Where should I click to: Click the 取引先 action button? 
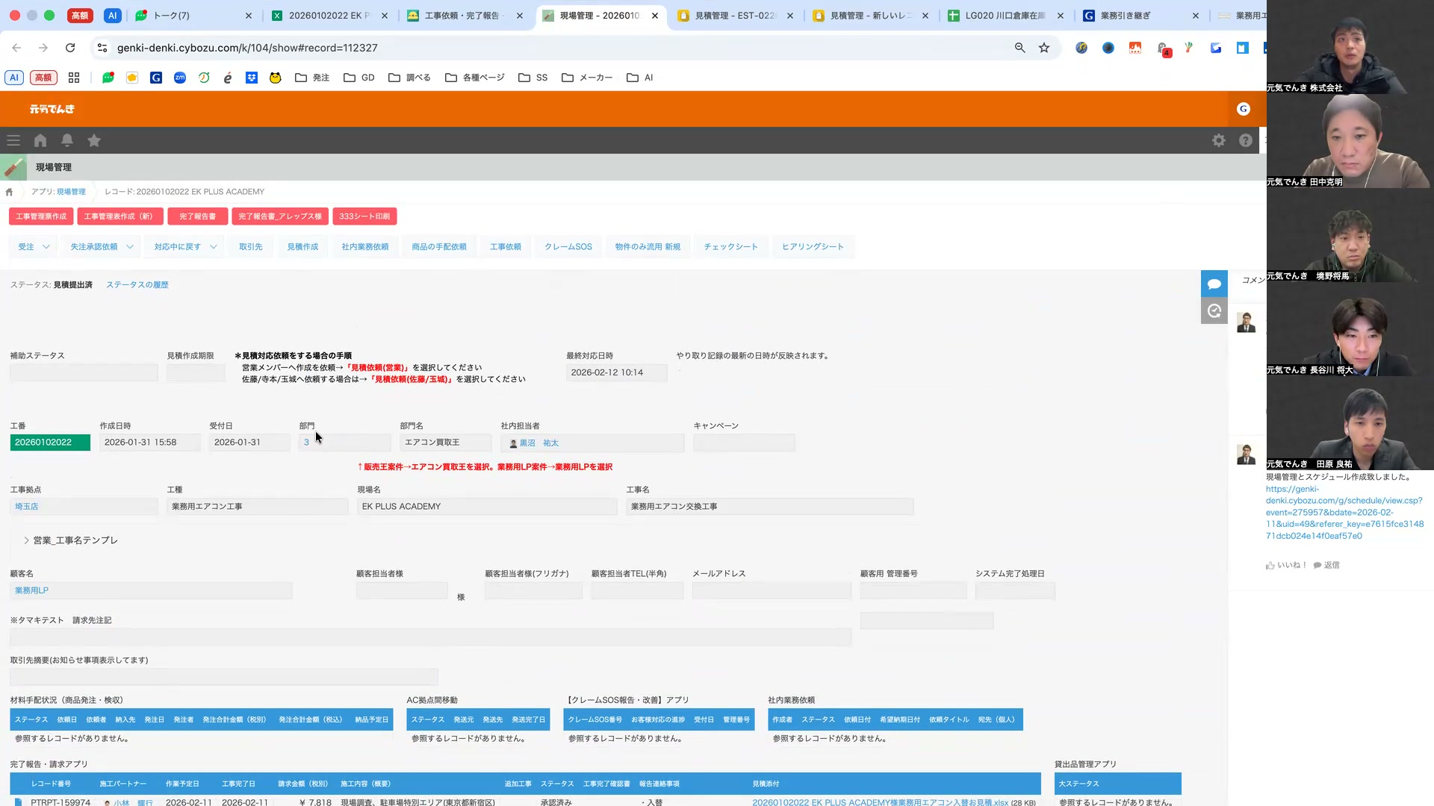[x=251, y=247]
